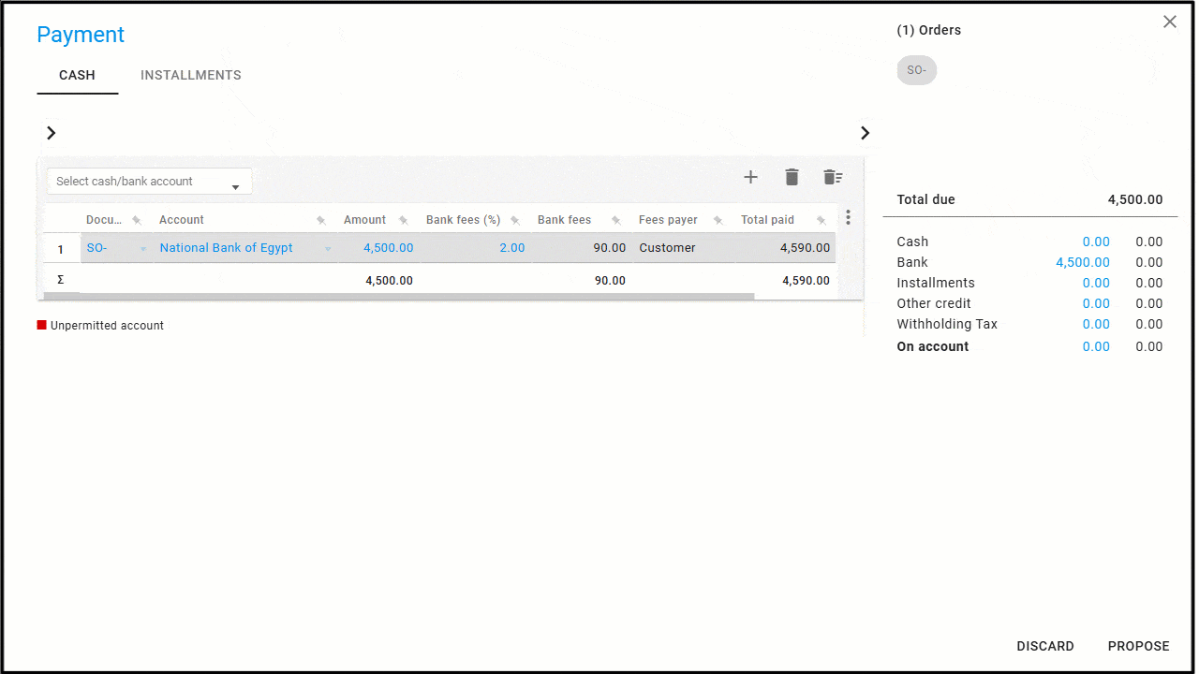Click the delete all rows icon
The image size is (1199, 674).
pos(833,178)
